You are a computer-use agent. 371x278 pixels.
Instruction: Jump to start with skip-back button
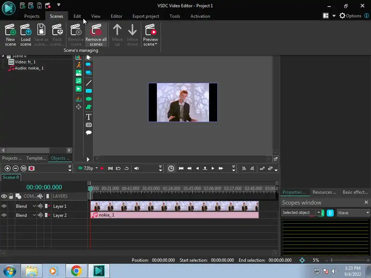(181, 168)
